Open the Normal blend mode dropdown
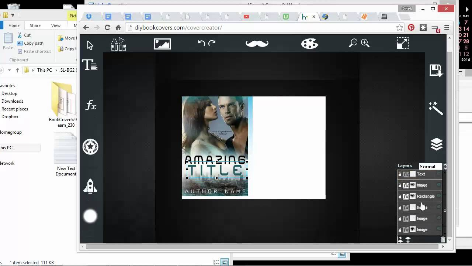The width and height of the screenshot is (472, 266). pos(431,166)
